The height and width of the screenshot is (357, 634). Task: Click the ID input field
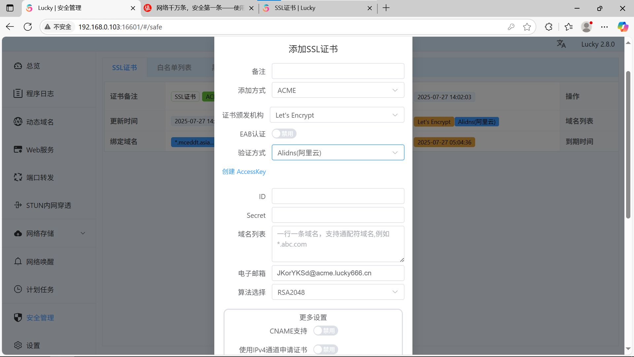tap(338, 196)
